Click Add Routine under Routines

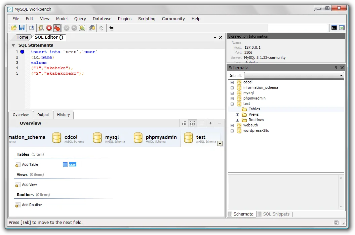(32, 205)
